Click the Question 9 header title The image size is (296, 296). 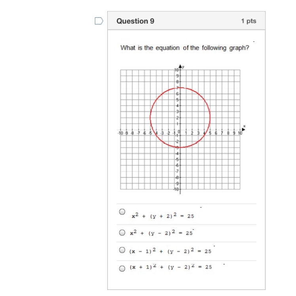click(x=135, y=21)
